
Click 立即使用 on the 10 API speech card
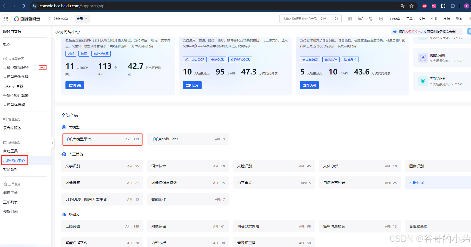pyautogui.click(x=309, y=85)
